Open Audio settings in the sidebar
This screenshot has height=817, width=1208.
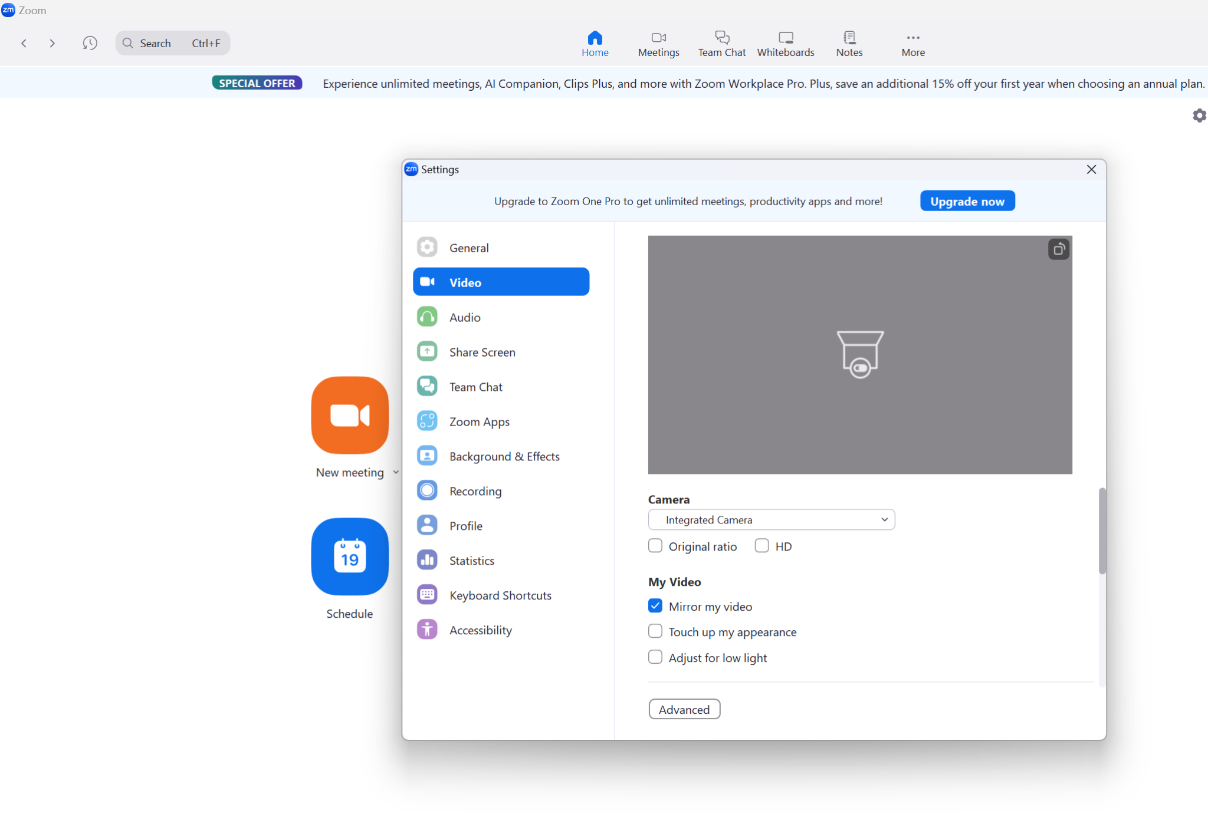coord(465,317)
